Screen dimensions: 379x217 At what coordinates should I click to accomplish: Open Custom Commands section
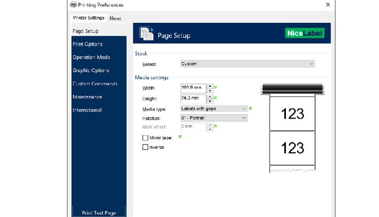tap(99, 84)
